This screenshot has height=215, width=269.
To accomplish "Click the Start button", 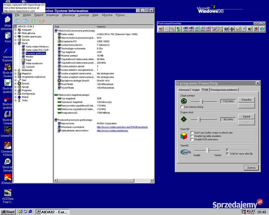I will point(8,212).
